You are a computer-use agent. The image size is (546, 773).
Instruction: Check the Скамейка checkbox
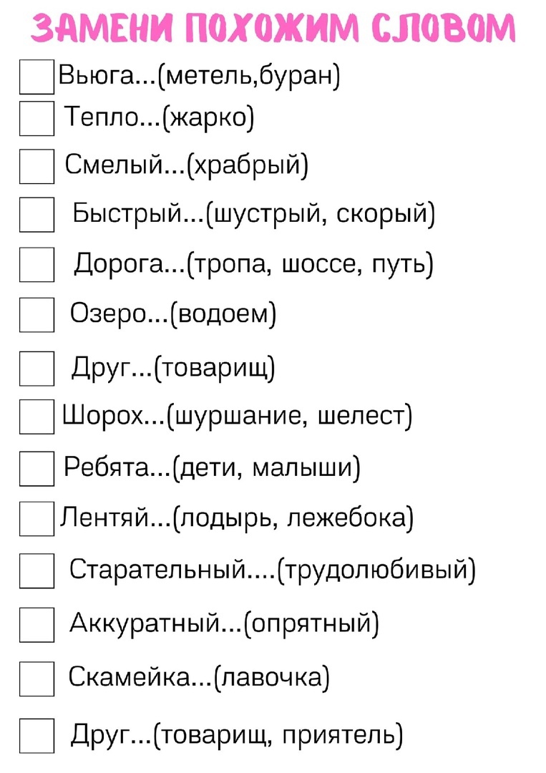37,679
